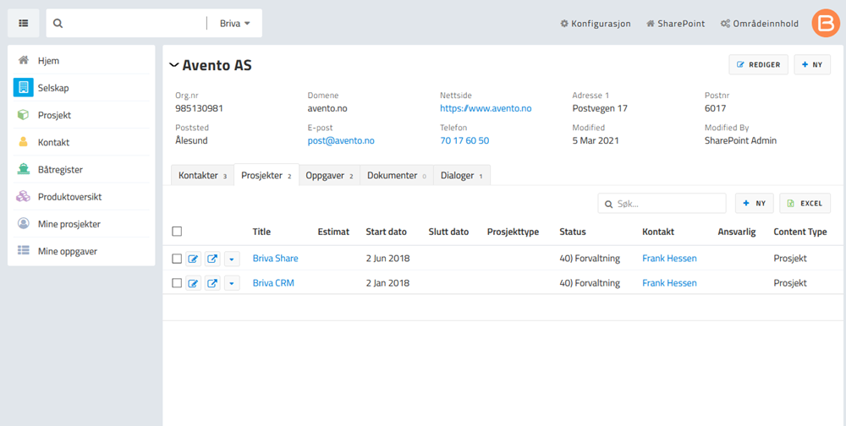
Task: Collapse the Avento AS header chevron
Action: coord(173,65)
